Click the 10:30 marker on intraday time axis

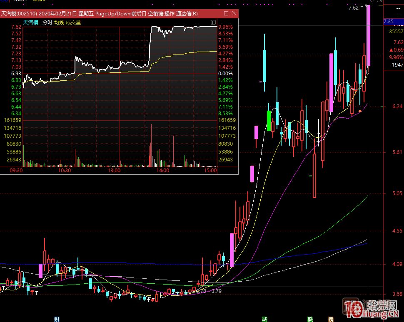pyautogui.click(x=64, y=170)
